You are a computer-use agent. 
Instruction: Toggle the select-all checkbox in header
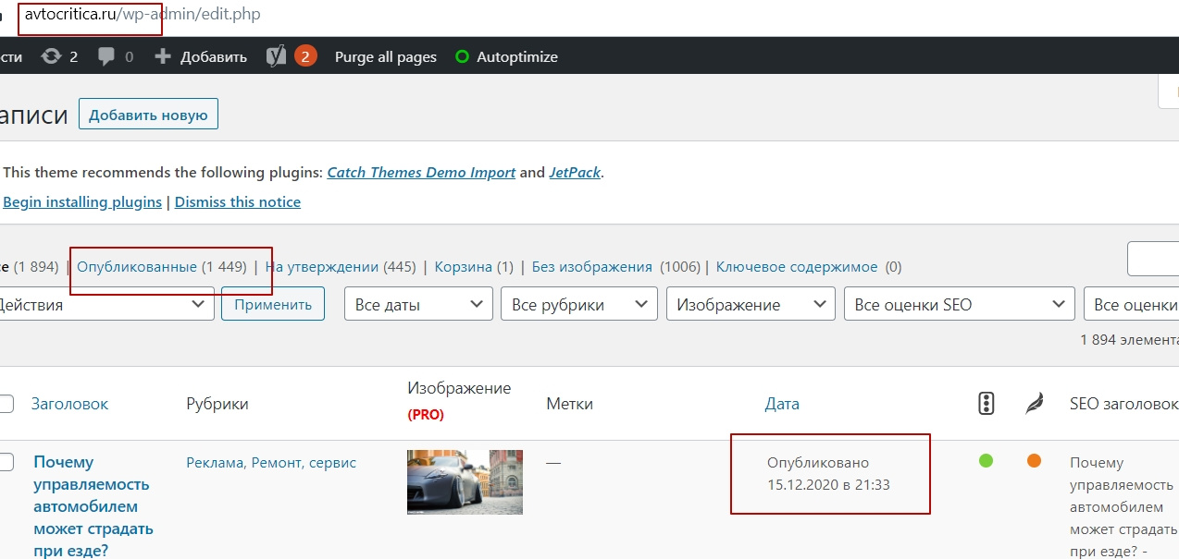pos(6,404)
